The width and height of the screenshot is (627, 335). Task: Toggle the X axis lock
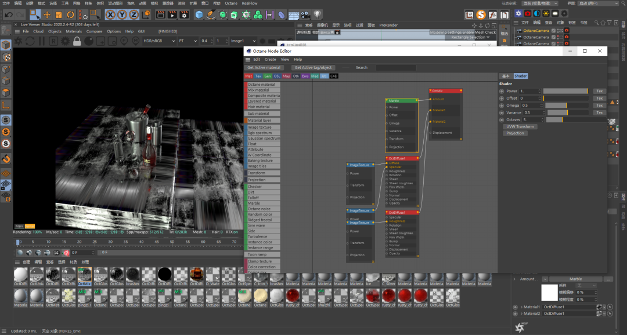point(110,14)
